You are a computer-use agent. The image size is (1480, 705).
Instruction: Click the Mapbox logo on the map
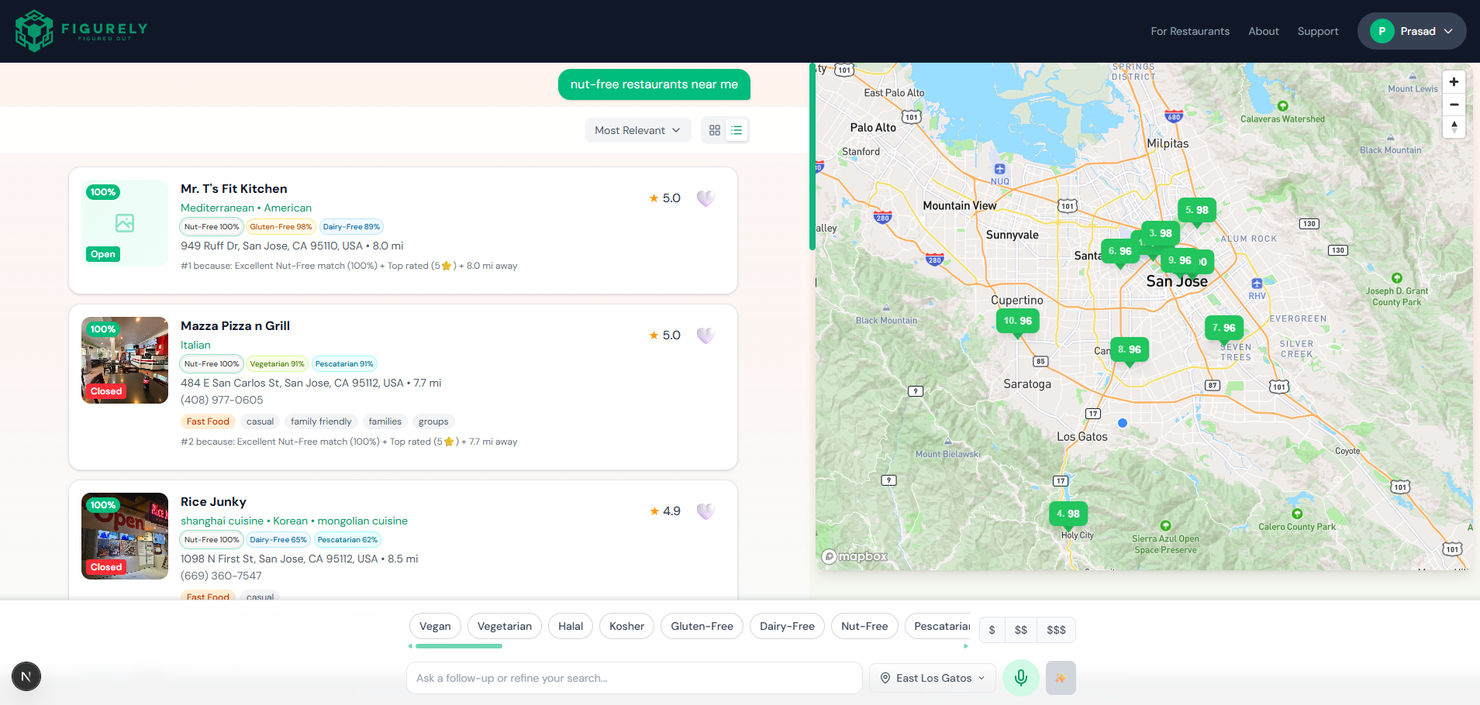[856, 555]
